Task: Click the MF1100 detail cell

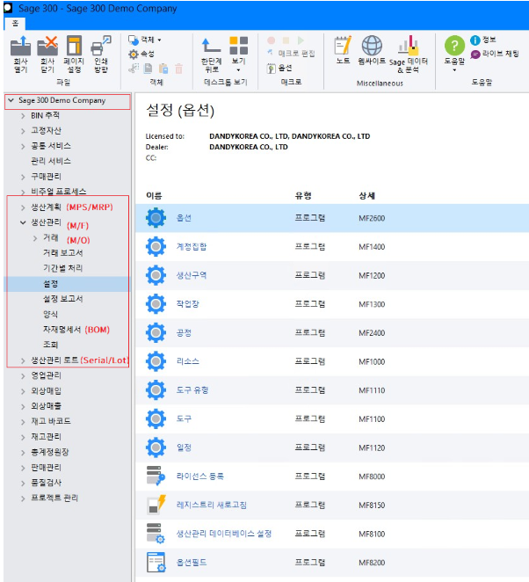Action: click(x=372, y=418)
